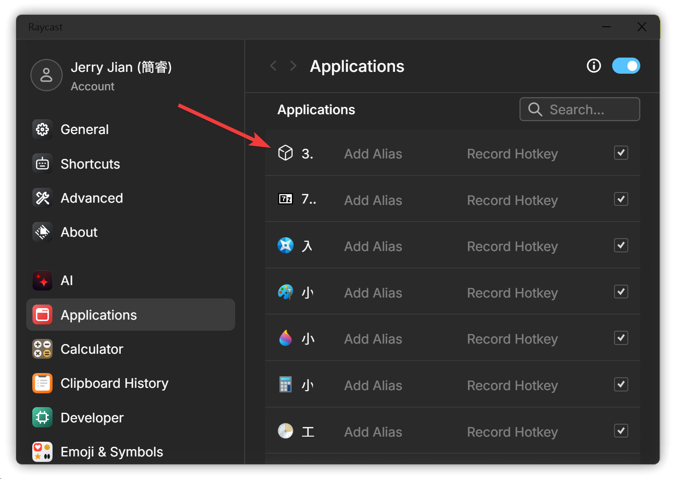
Task: Record Hotkey in the calculator app row
Action: 513,386
